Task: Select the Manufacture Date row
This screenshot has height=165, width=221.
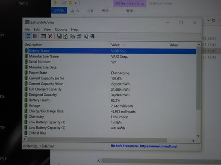Action: (x=110, y=67)
